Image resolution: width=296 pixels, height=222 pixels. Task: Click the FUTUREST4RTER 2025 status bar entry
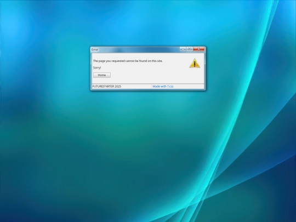[107, 87]
